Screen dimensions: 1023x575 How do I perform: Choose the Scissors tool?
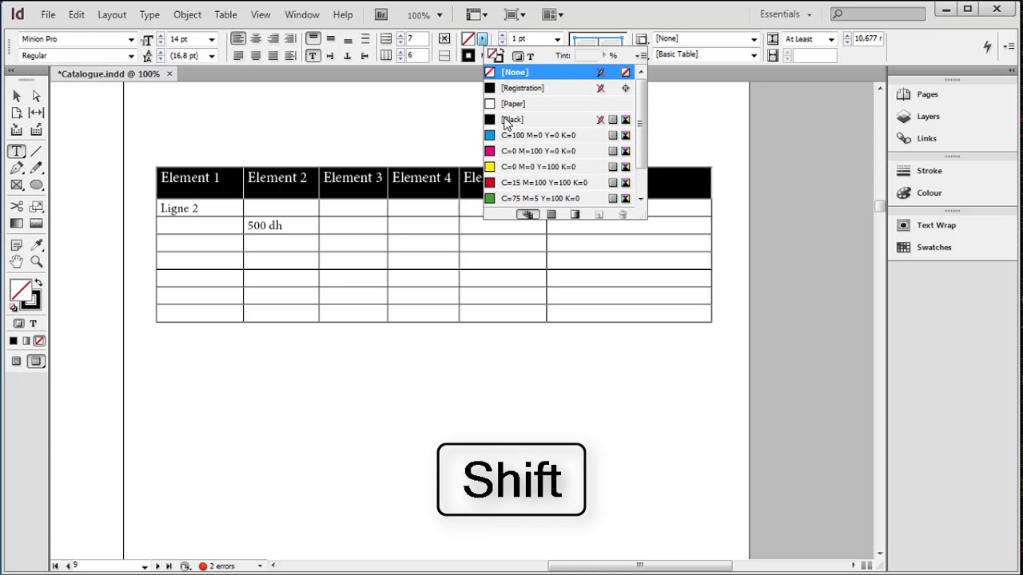click(x=17, y=207)
